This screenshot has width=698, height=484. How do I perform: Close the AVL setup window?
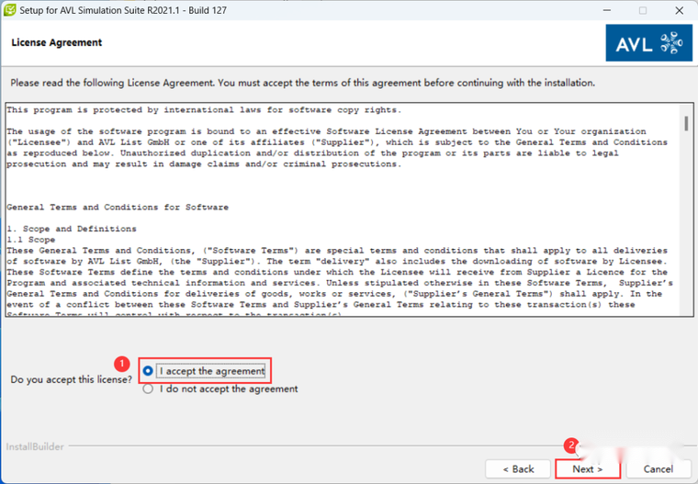(679, 10)
